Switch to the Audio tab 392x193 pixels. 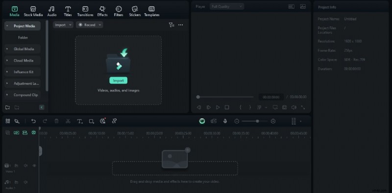pyautogui.click(x=52, y=11)
